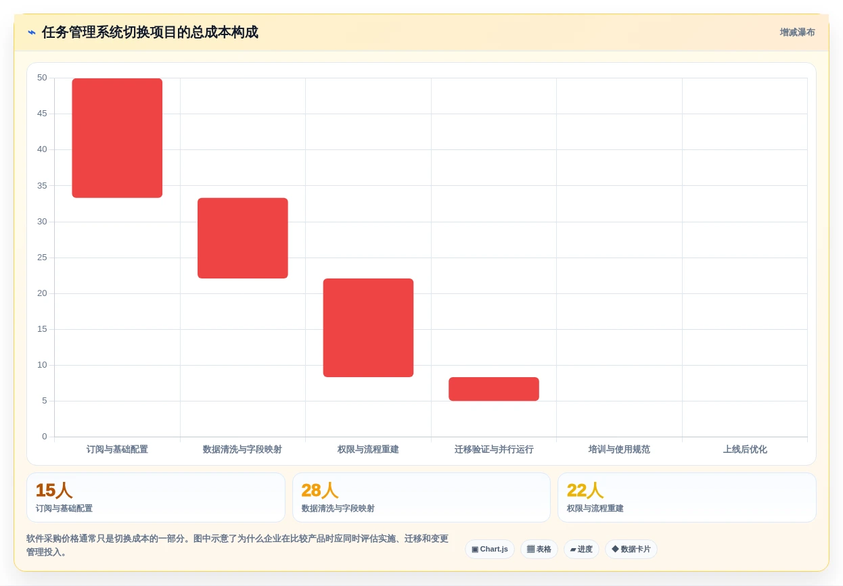Image resolution: width=843 pixels, height=586 pixels.
Task: Click the title 任务管理系统切换项目的总成本构成
Action: pos(150,32)
